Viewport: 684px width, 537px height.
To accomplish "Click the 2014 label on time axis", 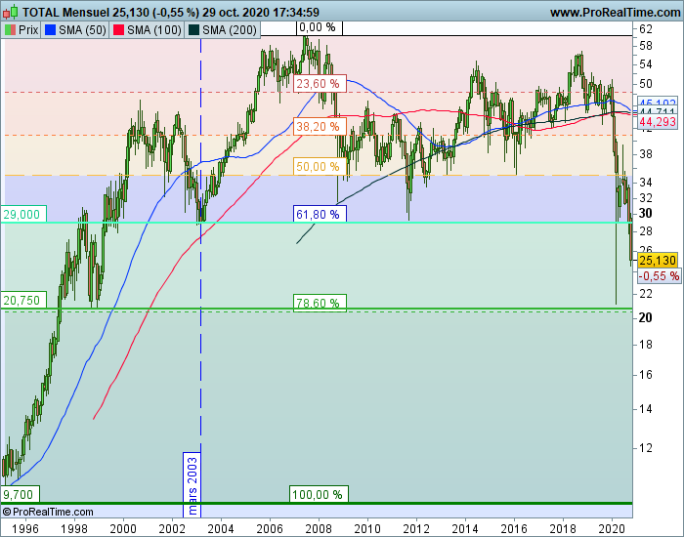I will click(x=465, y=529).
